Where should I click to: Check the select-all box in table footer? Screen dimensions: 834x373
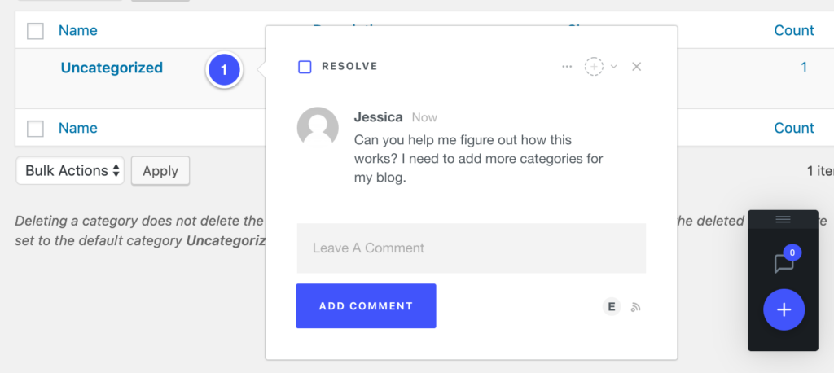35,129
